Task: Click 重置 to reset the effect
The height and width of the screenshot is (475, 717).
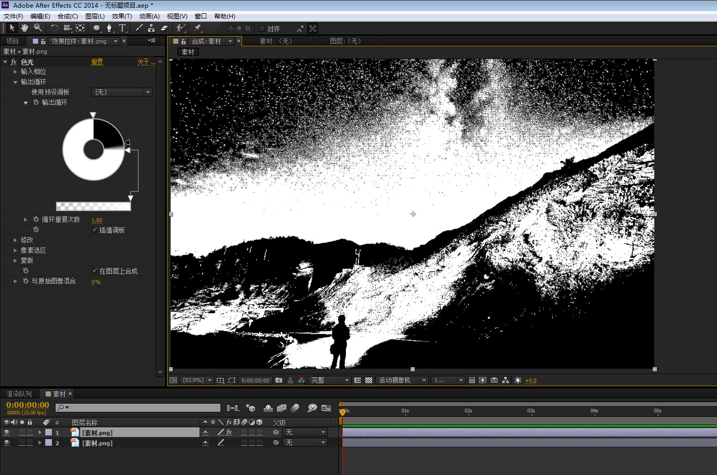Action: [97, 62]
